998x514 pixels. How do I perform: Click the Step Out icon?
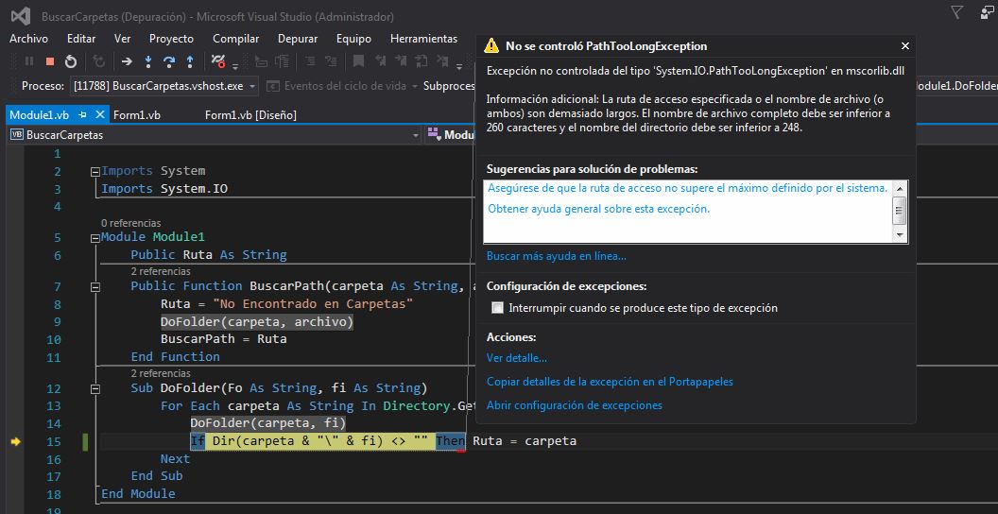[190, 61]
